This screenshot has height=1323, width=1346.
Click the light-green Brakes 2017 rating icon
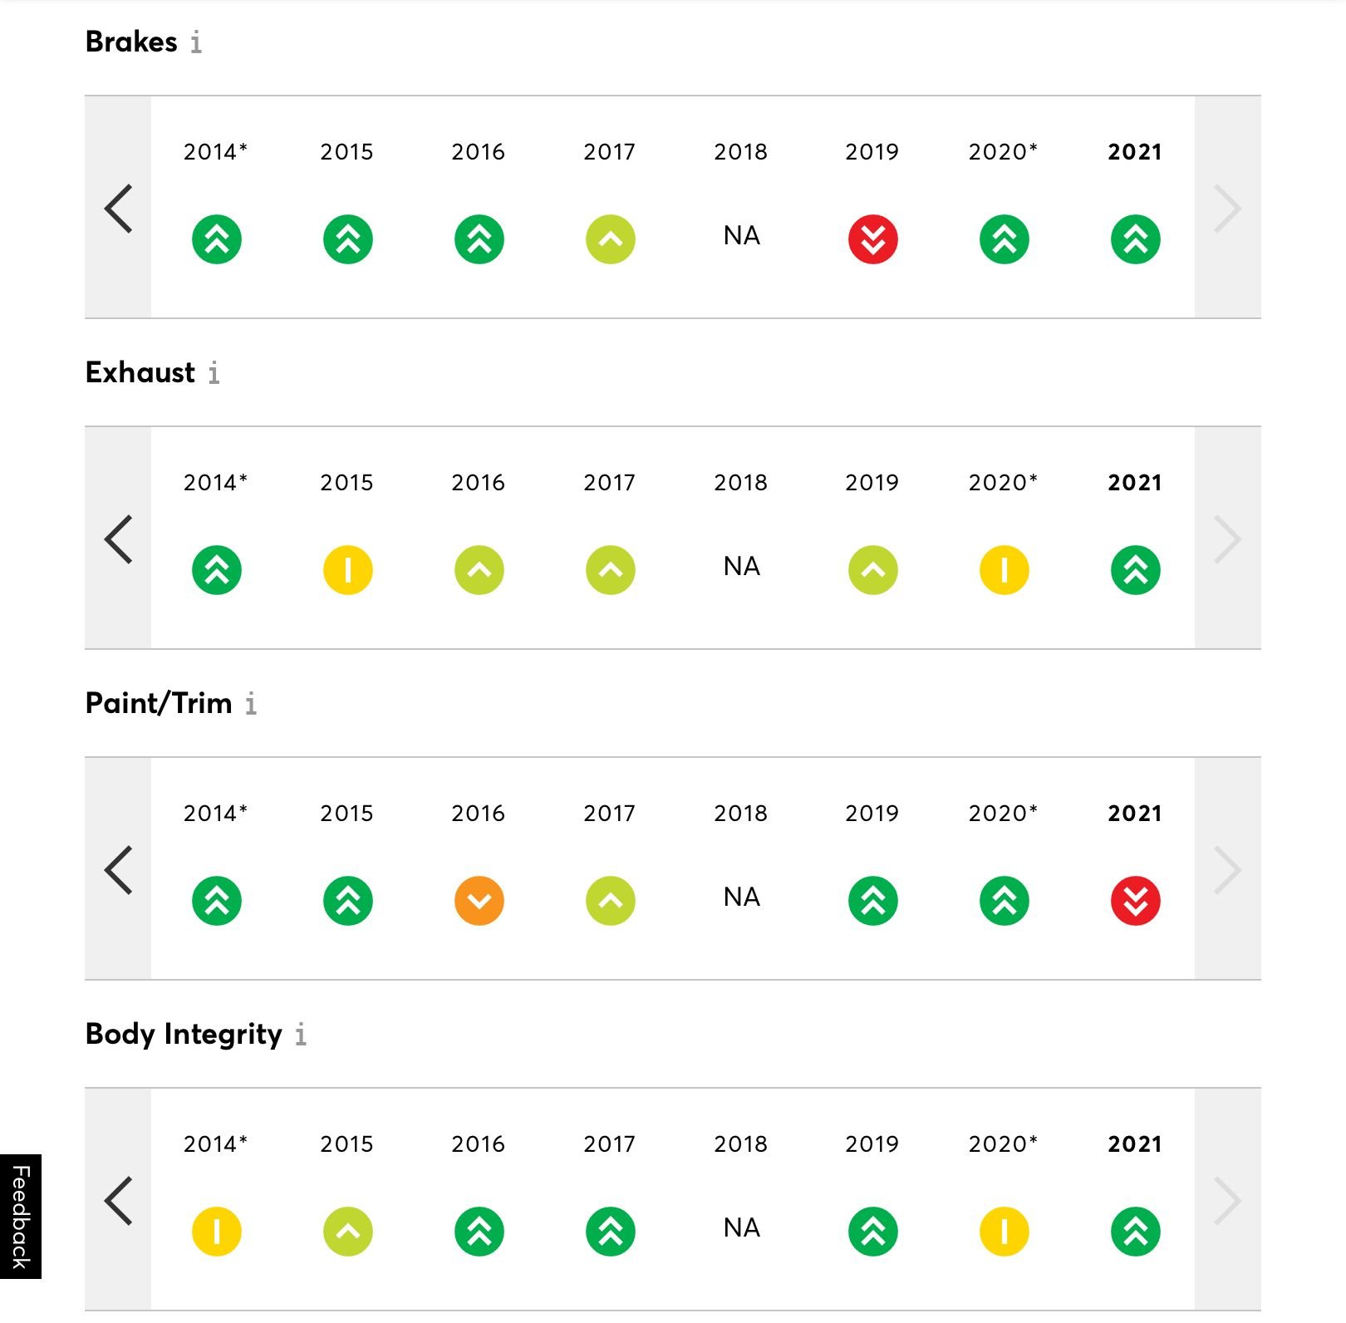pos(611,239)
